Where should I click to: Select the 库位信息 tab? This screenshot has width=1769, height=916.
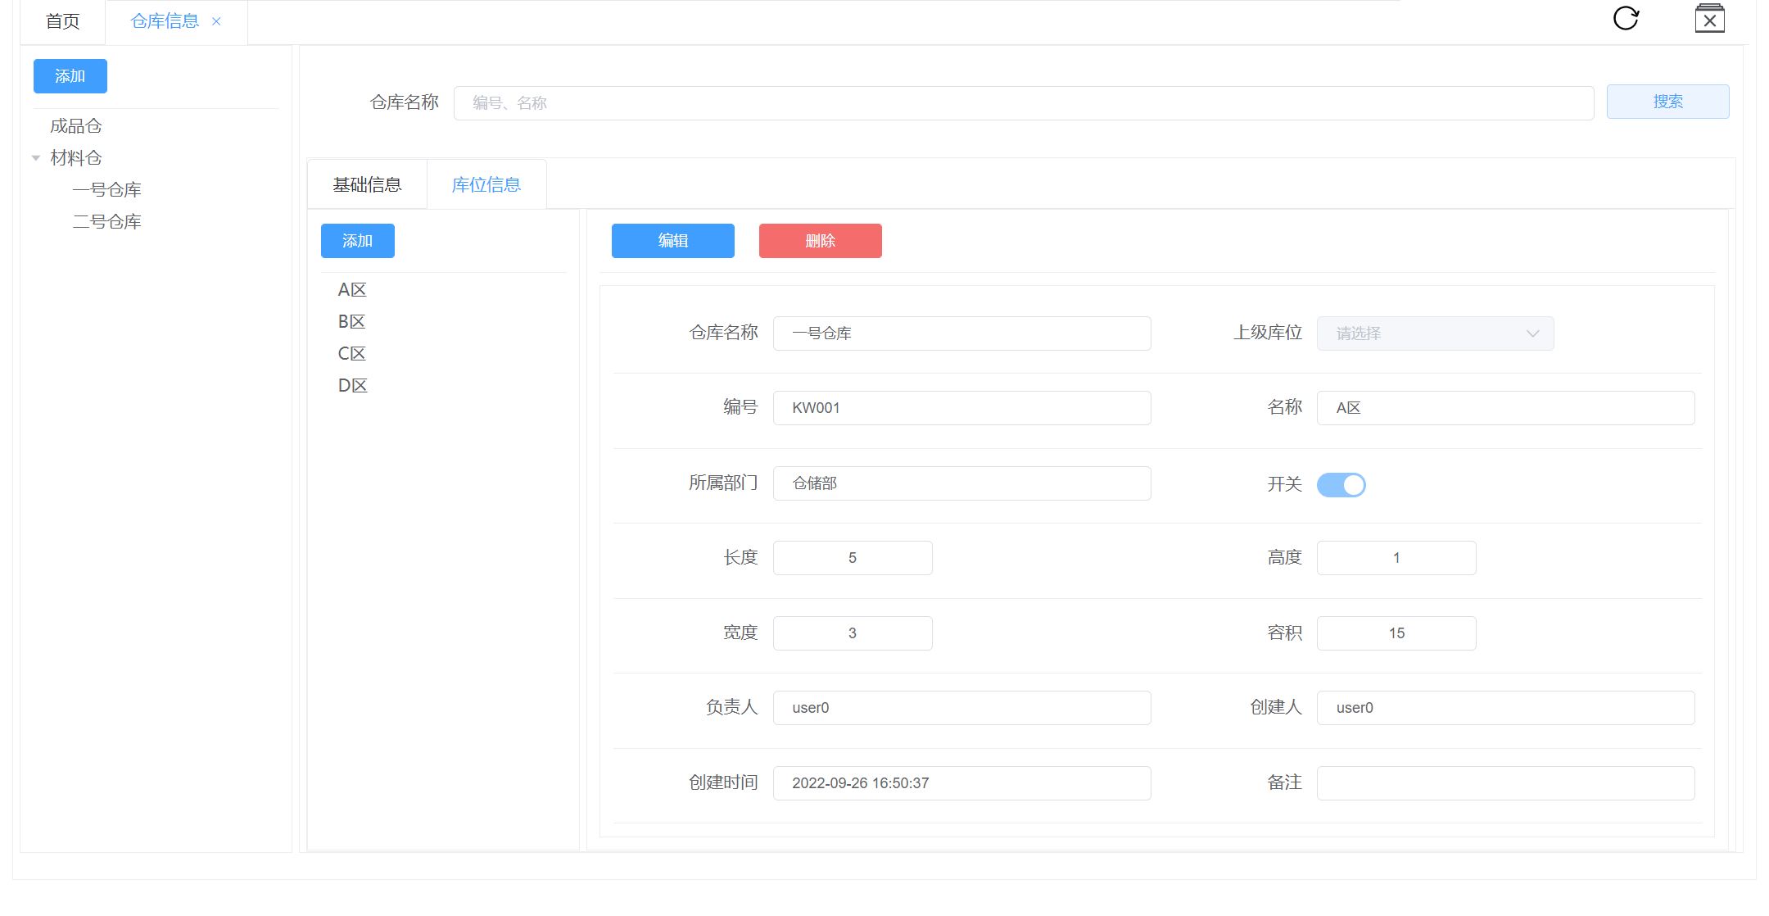tap(486, 185)
